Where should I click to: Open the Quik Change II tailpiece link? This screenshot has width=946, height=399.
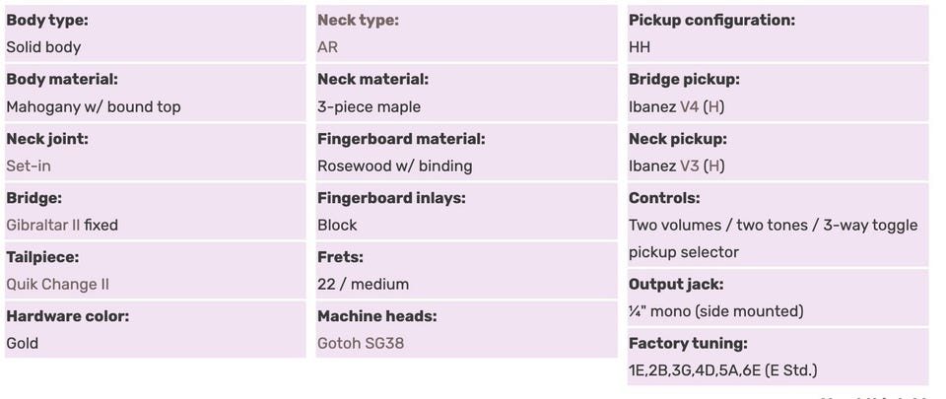(57, 284)
